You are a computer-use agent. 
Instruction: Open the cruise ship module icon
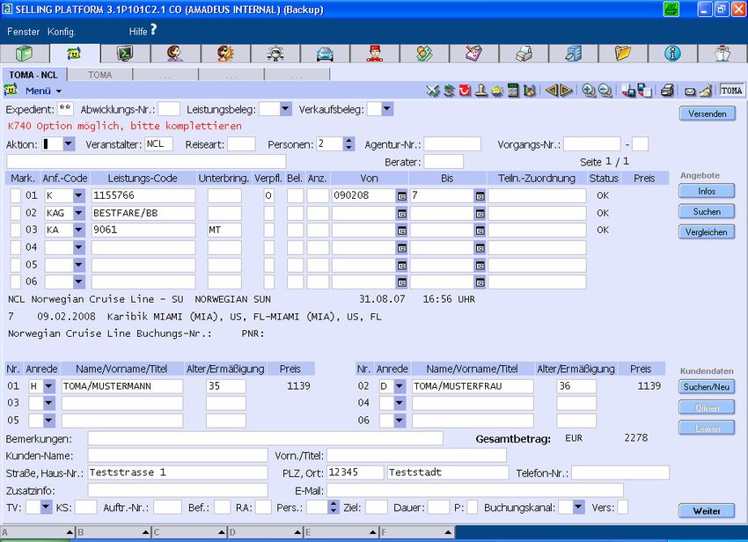722,54
